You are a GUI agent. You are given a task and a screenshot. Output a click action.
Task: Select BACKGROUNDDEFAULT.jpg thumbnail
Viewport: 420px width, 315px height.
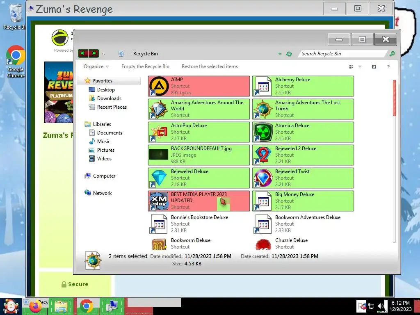[159, 155]
